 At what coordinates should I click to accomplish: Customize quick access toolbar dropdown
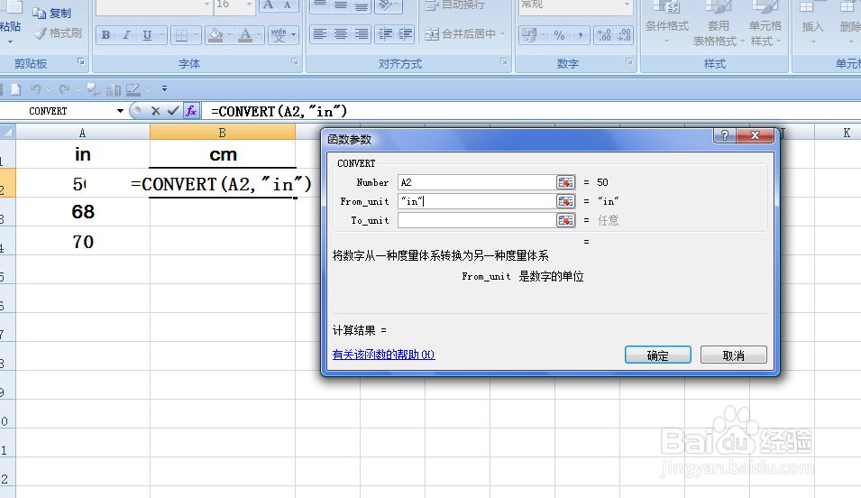click(x=164, y=88)
